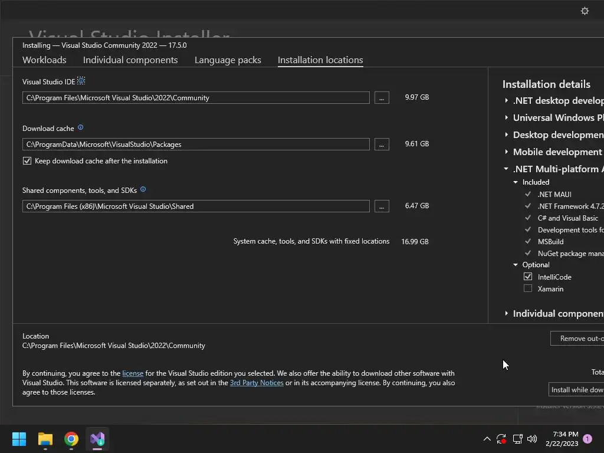
Task: Open the notification badge in the taskbar
Action: 587,439
